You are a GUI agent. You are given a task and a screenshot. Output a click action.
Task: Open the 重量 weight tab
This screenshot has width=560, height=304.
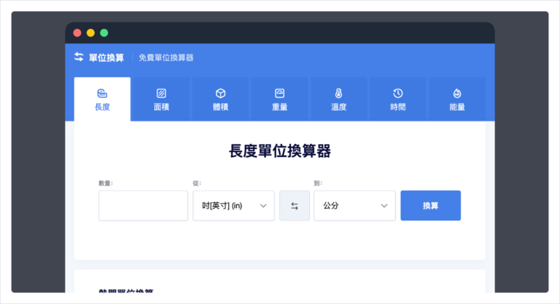click(x=280, y=100)
